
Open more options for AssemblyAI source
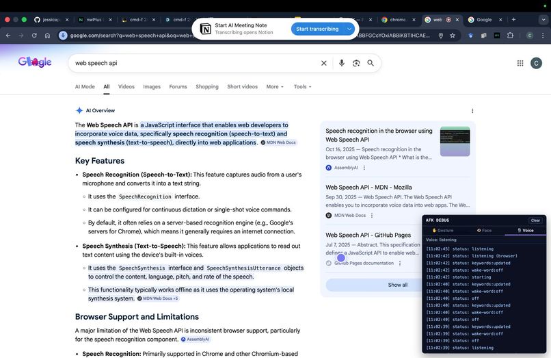(364, 168)
